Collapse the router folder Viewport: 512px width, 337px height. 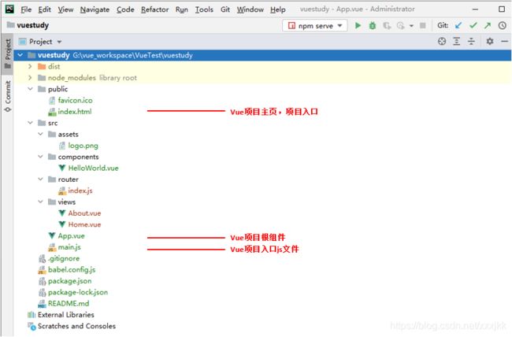[x=40, y=180]
